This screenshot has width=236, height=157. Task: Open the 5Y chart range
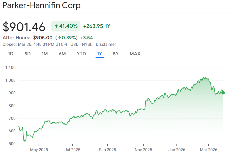[116, 54]
